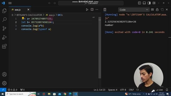This screenshot has height=96, width=171.
Task: Click the 2.1252563638297118e+26 output line
Action: click(121, 22)
